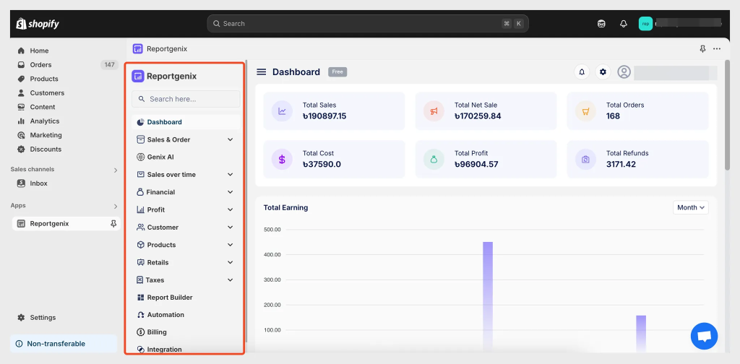Expand the Retails section chevron
Screen dimensions: 740x364
click(x=231, y=262)
